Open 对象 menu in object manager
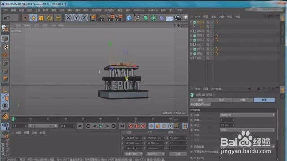Viewport: 287px width, 161px height. click(x=222, y=17)
